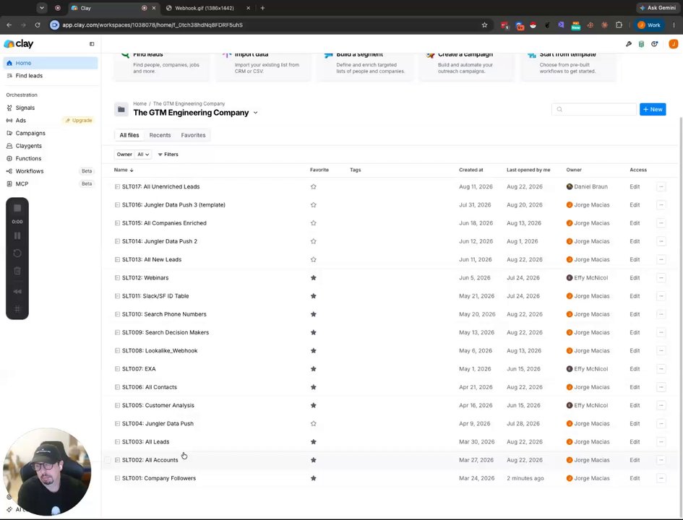Open more actions for SLT001 row
Viewport: 683px width, 520px height.
point(661,478)
